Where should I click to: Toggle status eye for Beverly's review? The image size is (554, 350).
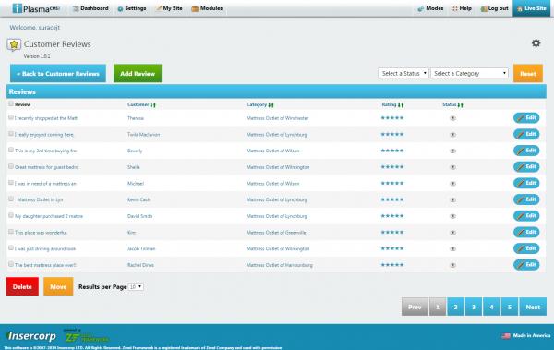(x=452, y=151)
